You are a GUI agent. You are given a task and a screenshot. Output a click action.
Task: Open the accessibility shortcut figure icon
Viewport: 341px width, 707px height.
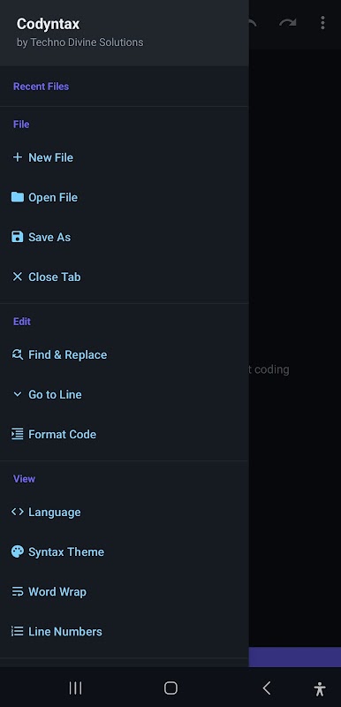[x=320, y=688]
